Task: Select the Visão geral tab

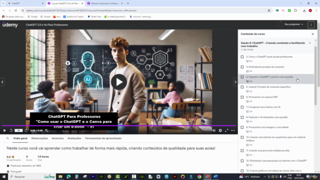Action: click(20, 138)
